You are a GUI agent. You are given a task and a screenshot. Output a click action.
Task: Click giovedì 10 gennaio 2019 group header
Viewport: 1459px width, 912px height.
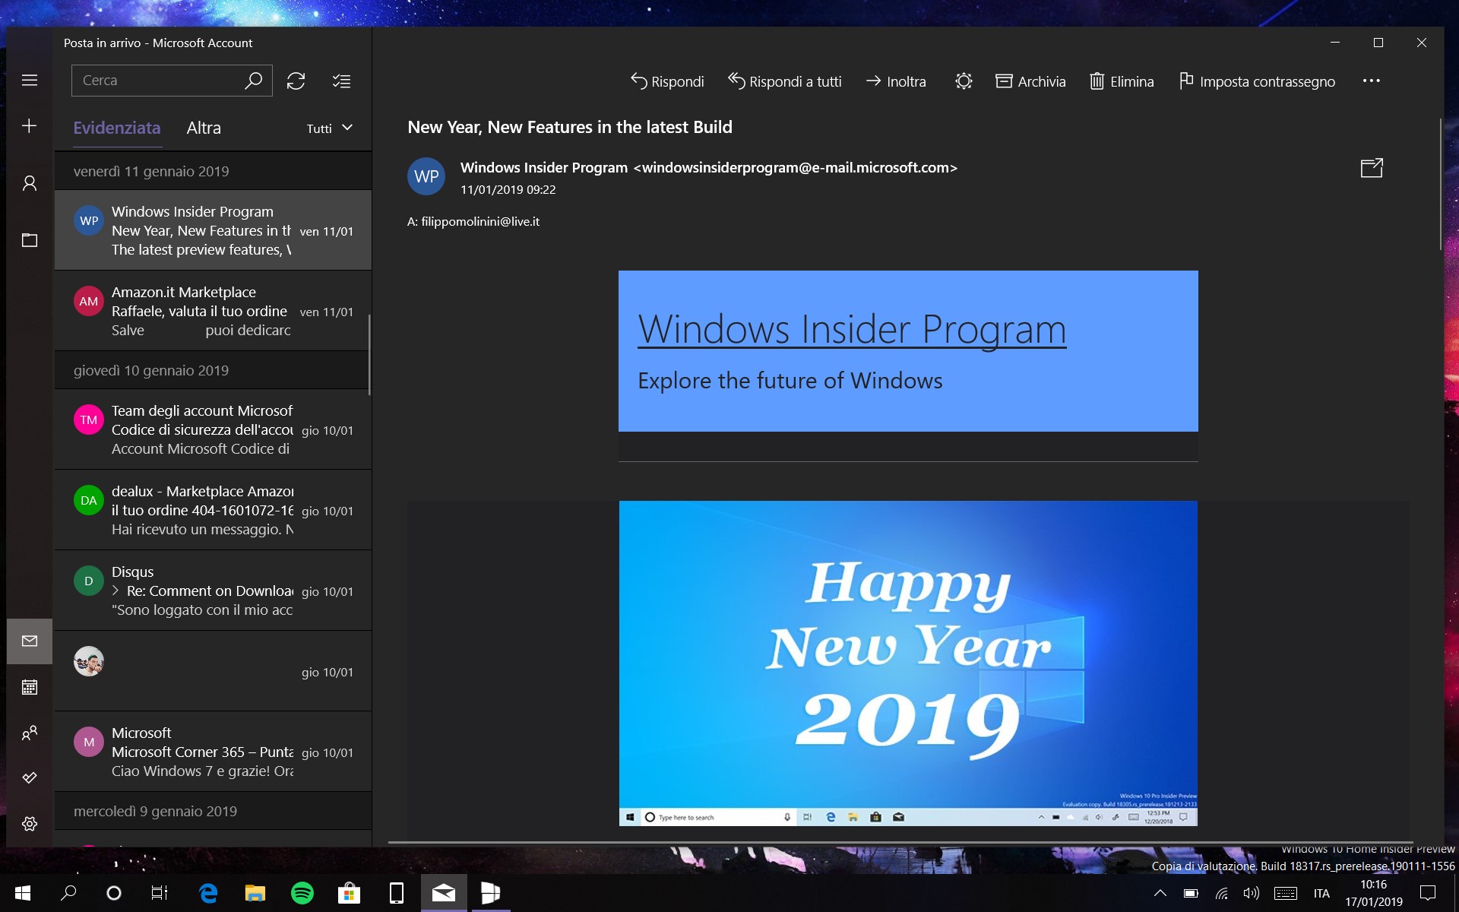[213, 370]
